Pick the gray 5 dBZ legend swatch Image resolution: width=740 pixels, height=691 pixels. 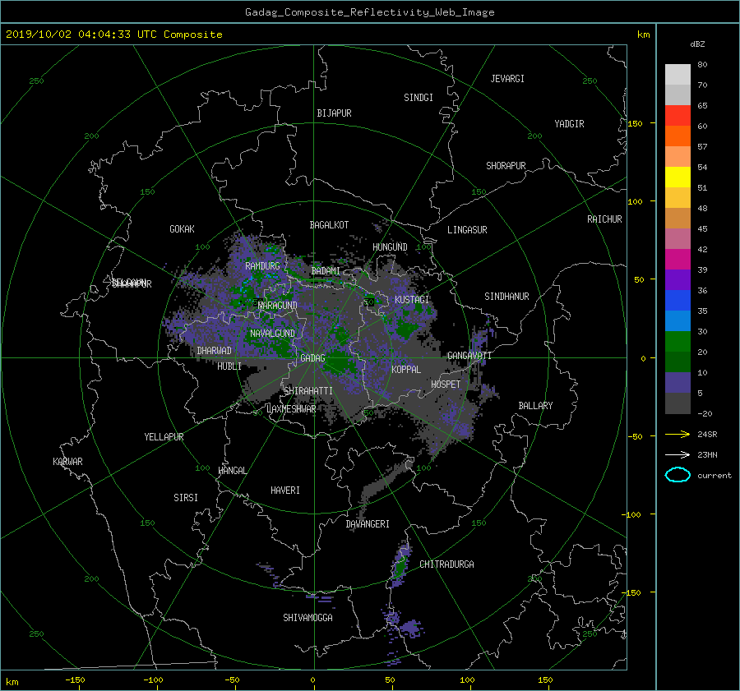(678, 403)
